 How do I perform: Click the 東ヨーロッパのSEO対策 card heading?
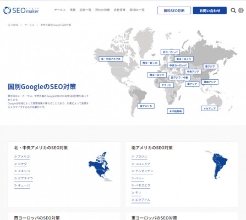[x=154, y=218]
